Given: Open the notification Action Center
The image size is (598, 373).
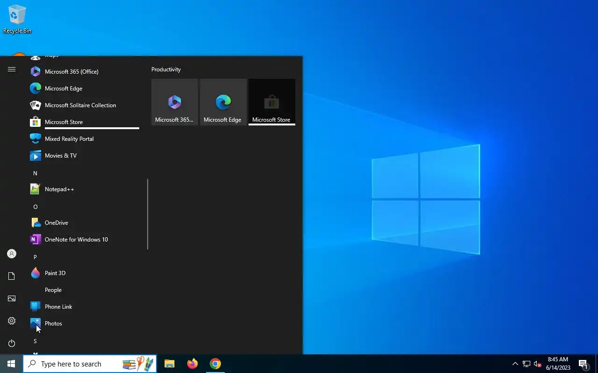Looking at the screenshot, I should tap(583, 364).
